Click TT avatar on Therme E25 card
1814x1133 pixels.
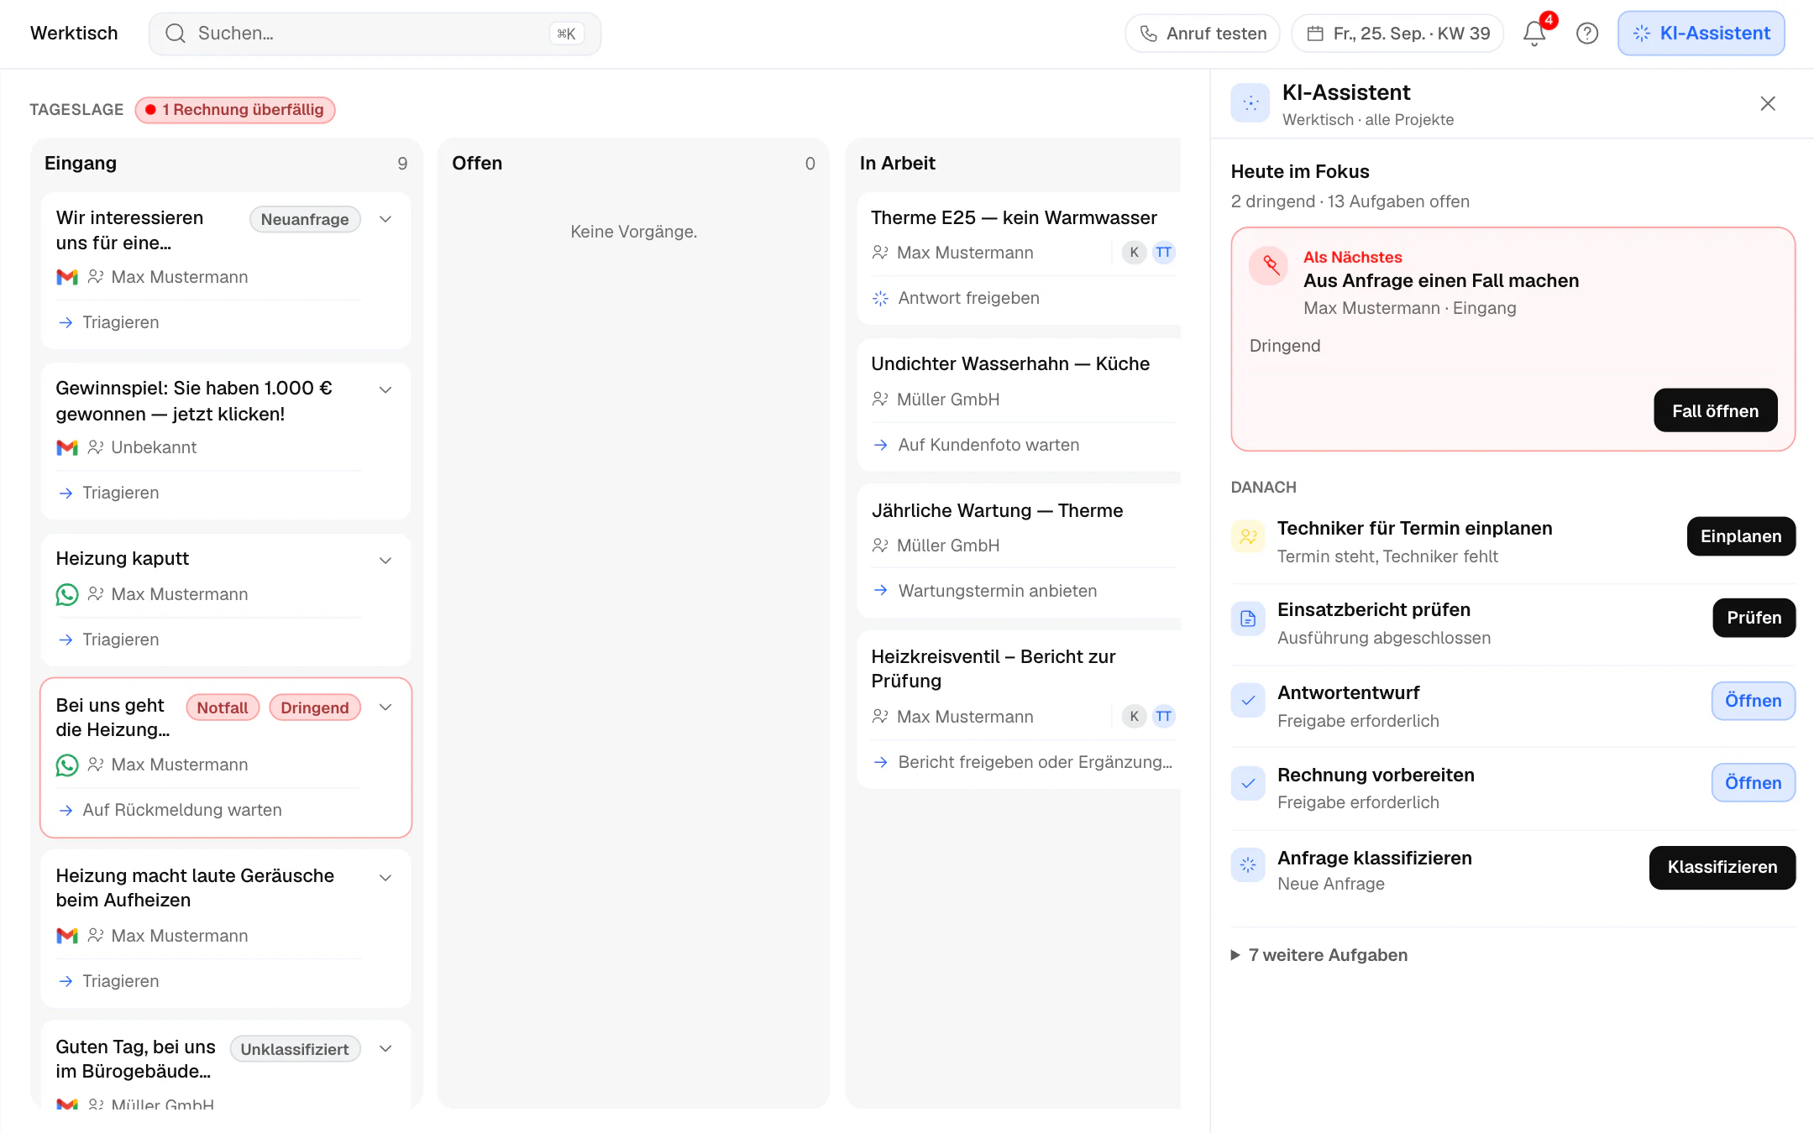(1163, 253)
